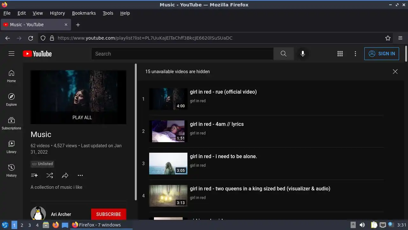Click the Firefox address bar URL
This screenshot has height=230, width=408.
[145, 38]
